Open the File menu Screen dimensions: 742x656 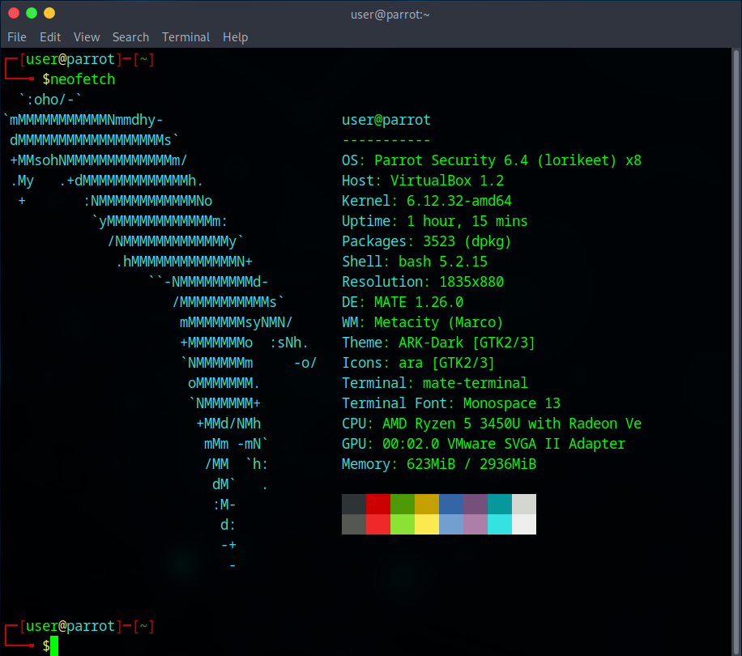point(17,37)
